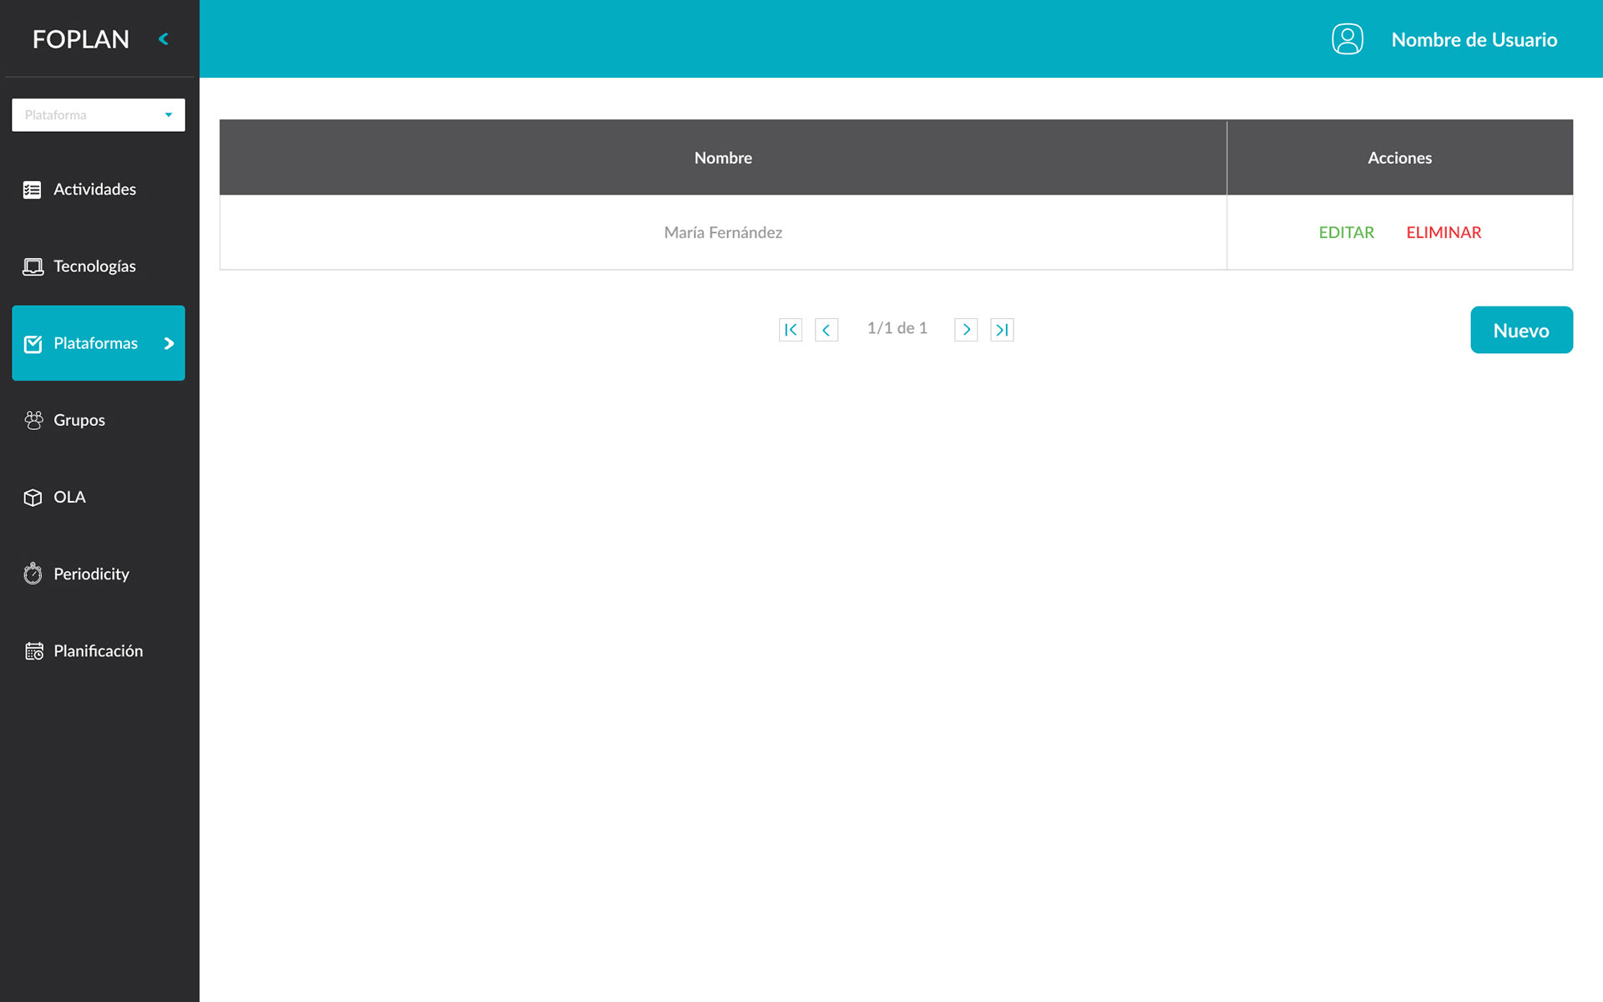Click the Plataformas checkbox icon
The width and height of the screenshot is (1603, 1002).
[x=33, y=344]
